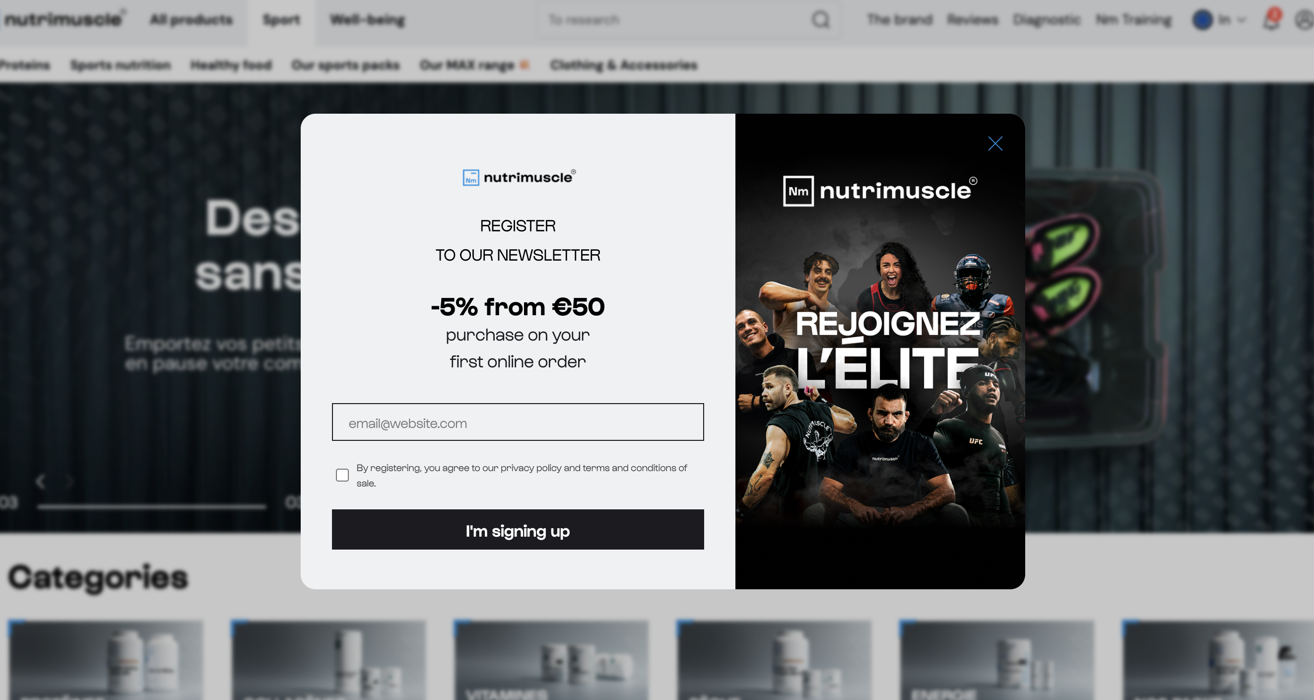The height and width of the screenshot is (700, 1314).
Task: Switch to the Well-being tab
Action: click(367, 20)
